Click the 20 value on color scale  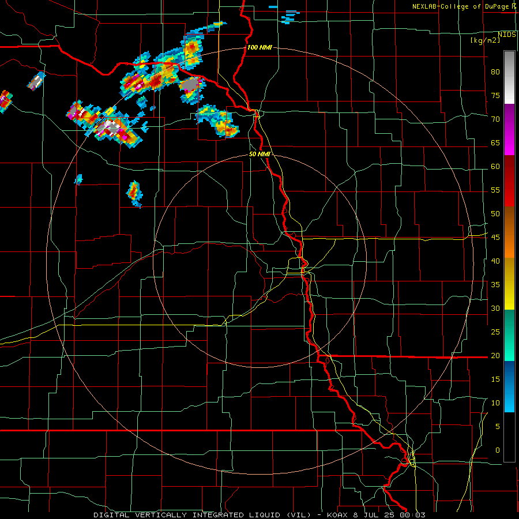click(x=495, y=356)
